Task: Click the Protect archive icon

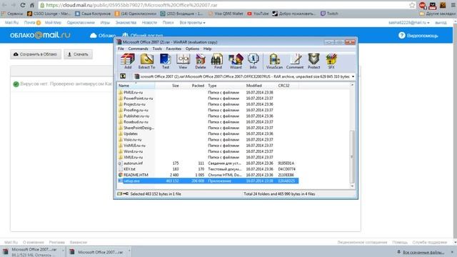Action: pos(314,61)
